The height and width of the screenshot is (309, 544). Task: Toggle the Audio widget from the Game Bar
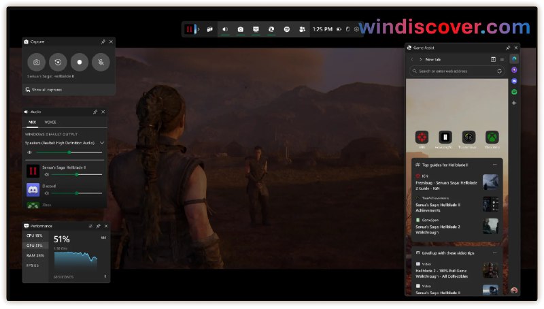click(x=225, y=29)
